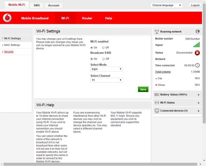This screenshot has width=206, height=166.
Task: Set Wi-Fi enabled to Off
Action: point(104,48)
